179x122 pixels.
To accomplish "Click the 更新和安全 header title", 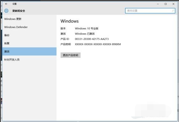I will coord(19,11).
